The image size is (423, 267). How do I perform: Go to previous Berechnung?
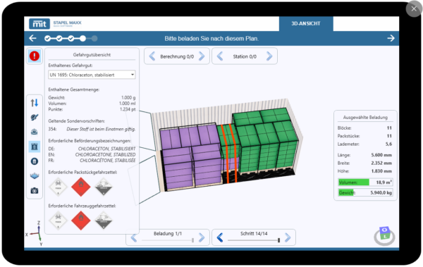(x=152, y=56)
